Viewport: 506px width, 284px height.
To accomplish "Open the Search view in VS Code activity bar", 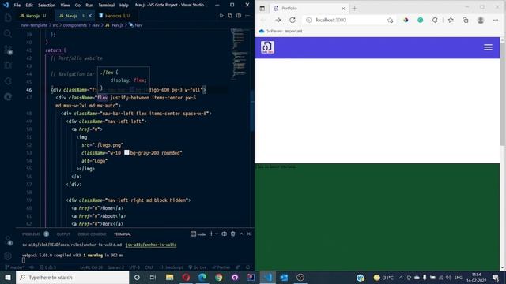I will coord(8,33).
